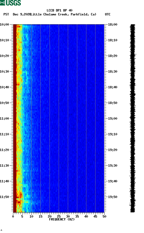
Task: Click the 11:30 PST time label
Action: [4, 166]
